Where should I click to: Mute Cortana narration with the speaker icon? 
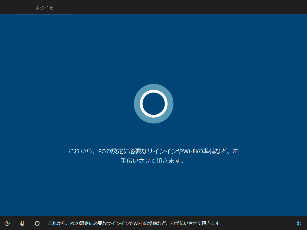click(299, 223)
